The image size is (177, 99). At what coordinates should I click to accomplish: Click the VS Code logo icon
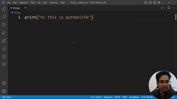[x=3, y=2]
